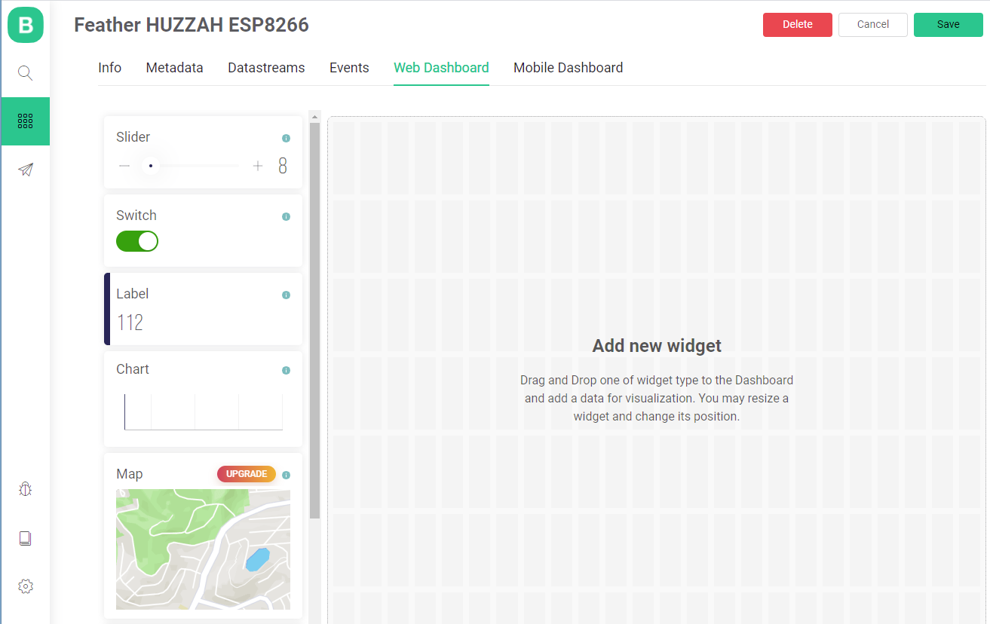Click the green Save button
Image resolution: width=990 pixels, height=624 pixels.
[948, 25]
